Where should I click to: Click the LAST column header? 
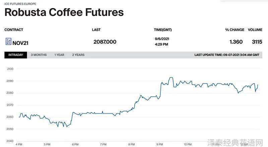tap(96, 30)
